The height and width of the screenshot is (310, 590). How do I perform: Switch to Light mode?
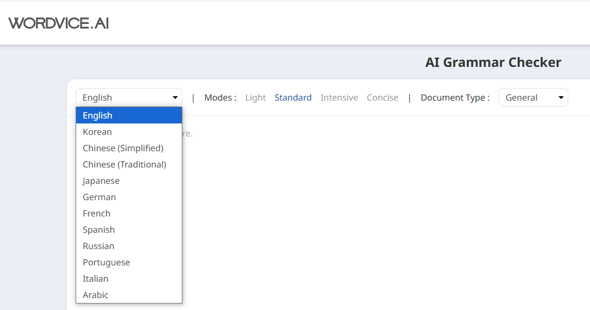(x=255, y=98)
